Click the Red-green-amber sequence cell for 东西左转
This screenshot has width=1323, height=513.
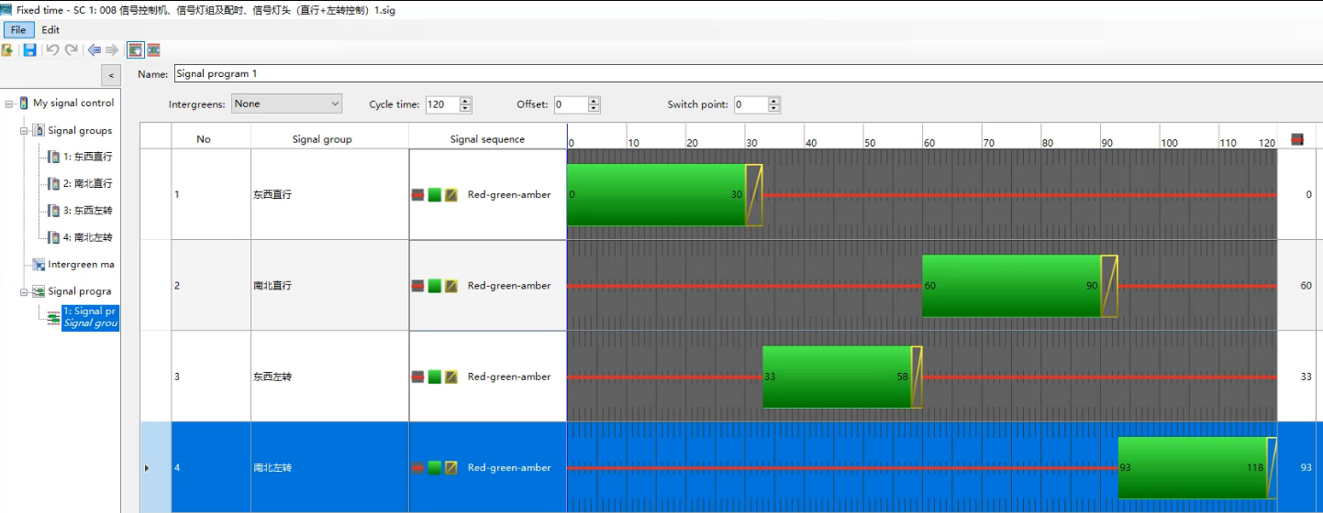coord(487,377)
